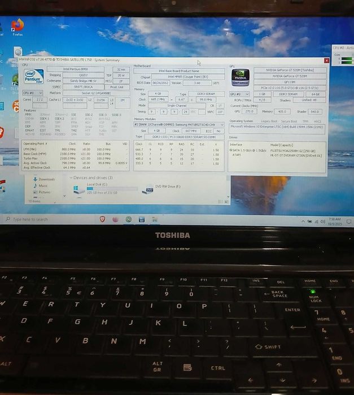The height and width of the screenshot is (395, 354).
Task: Open the pink round taskbar application icon
Action: (116, 219)
